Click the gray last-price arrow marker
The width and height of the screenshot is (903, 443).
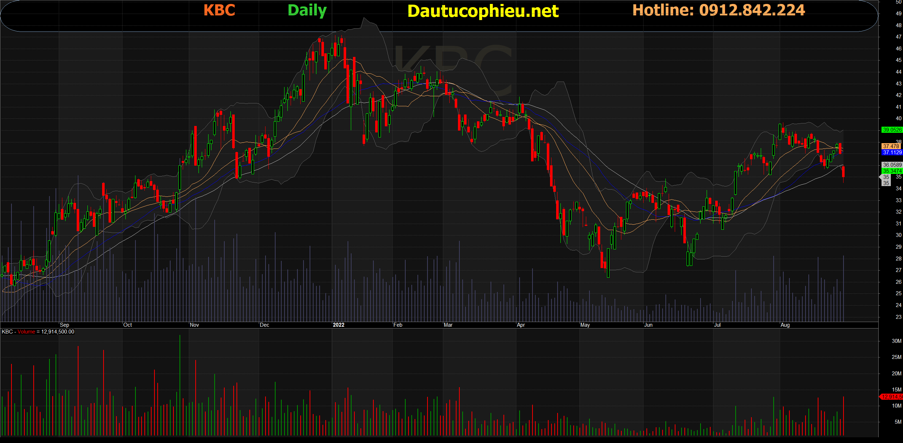click(885, 177)
